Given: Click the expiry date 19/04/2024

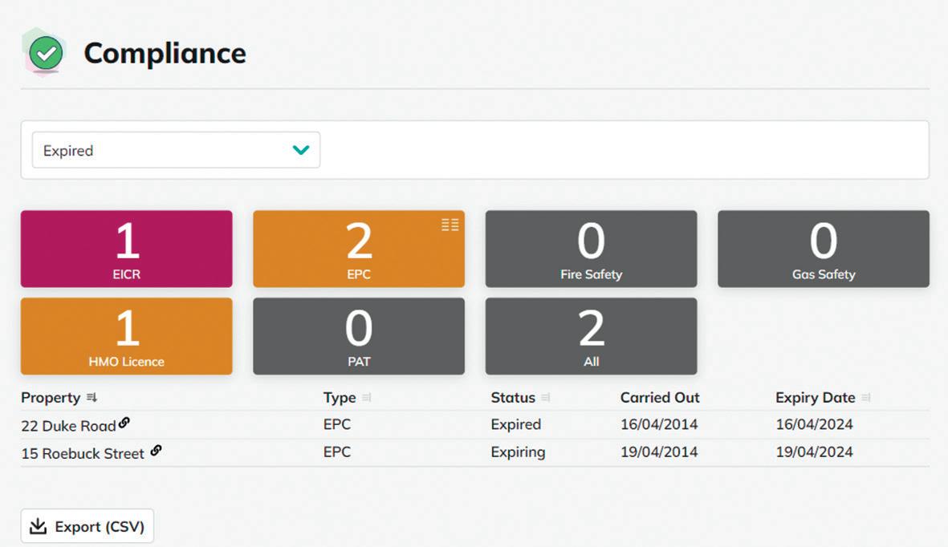Looking at the screenshot, I should pos(815,452).
